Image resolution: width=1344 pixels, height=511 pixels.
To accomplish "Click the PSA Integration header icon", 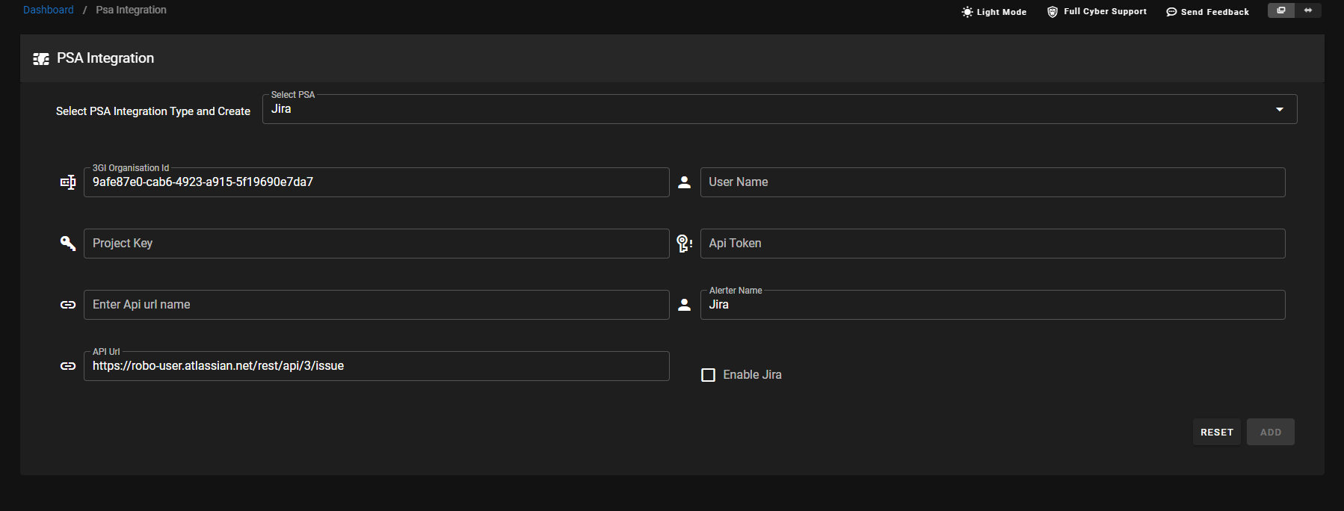I will [41, 58].
